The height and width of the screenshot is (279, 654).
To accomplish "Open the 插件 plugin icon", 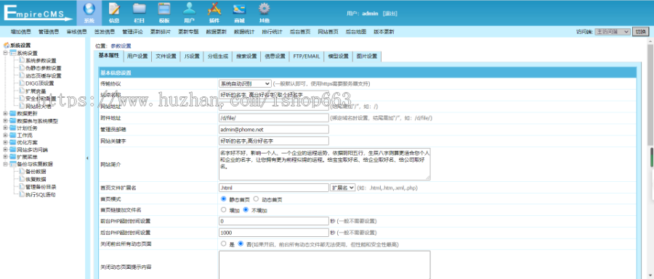I will click(x=214, y=9).
